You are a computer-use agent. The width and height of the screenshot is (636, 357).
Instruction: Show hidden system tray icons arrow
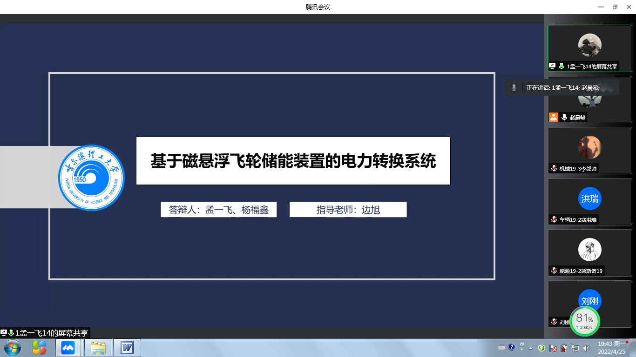pyautogui.click(x=530, y=348)
